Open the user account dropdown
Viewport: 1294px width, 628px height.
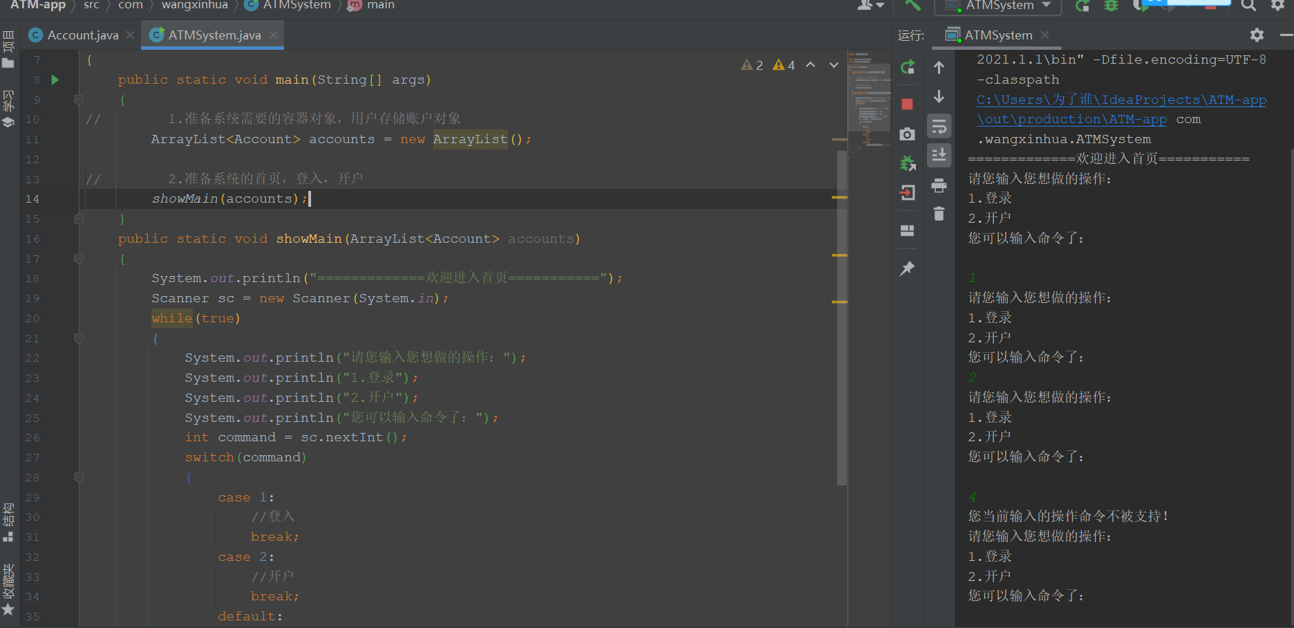tap(870, 6)
